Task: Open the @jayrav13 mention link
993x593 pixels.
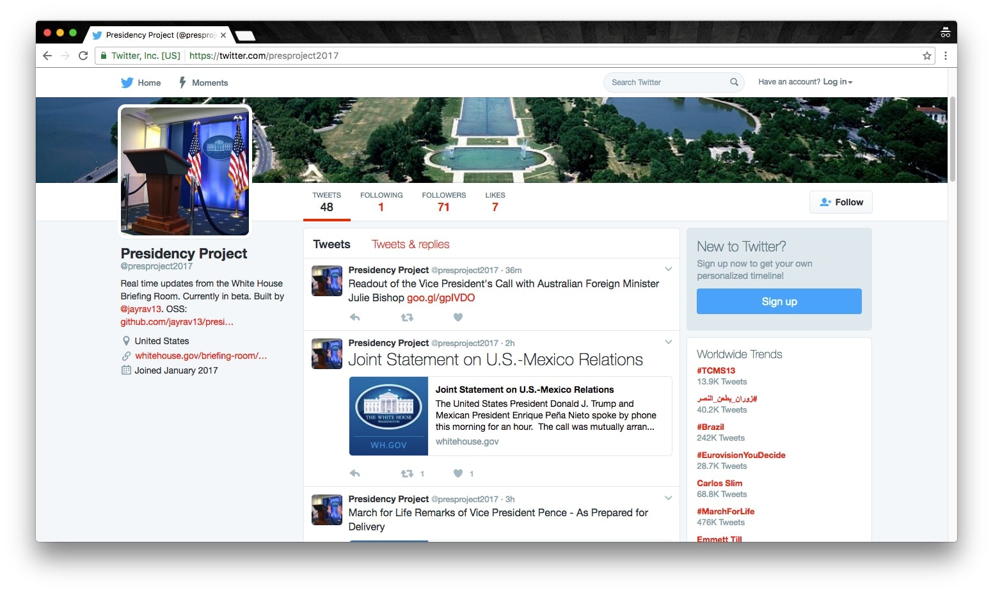Action: [141, 309]
